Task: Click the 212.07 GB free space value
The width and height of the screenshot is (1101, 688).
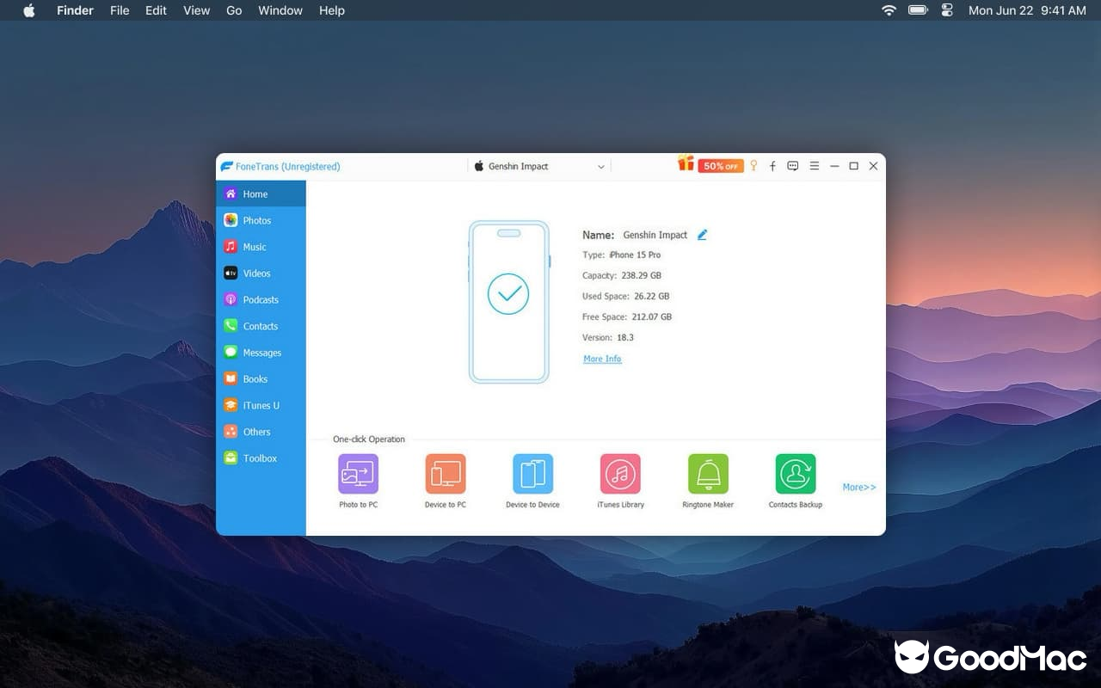Action: point(651,316)
